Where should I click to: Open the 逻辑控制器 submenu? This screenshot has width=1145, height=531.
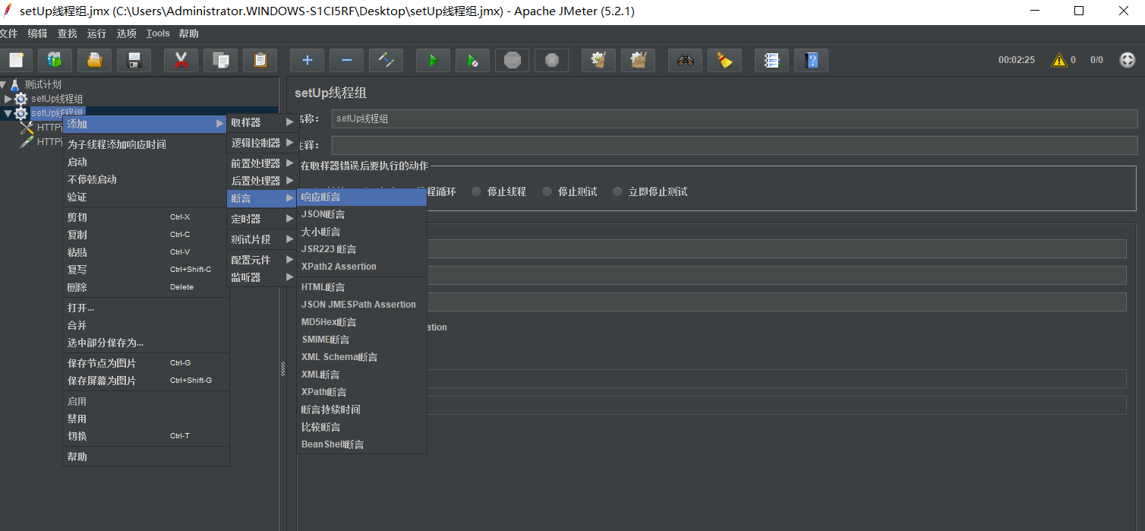tap(263, 143)
